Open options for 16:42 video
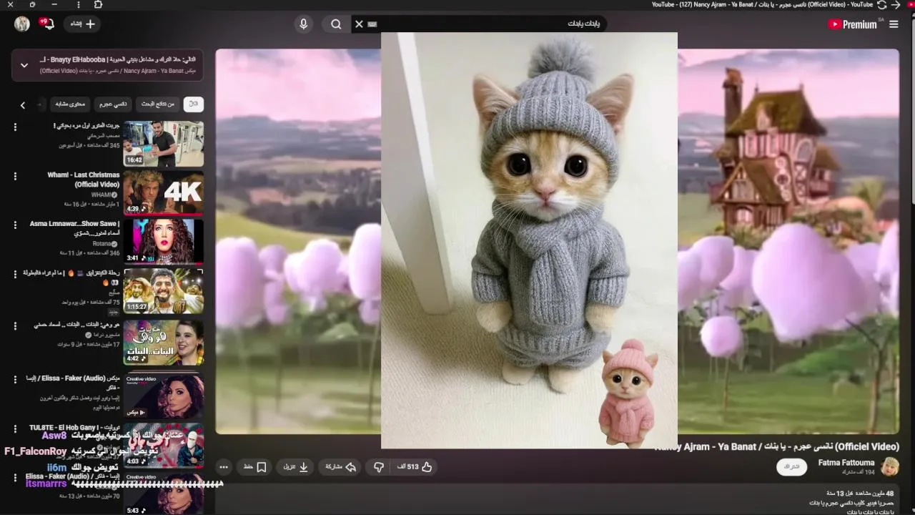915x515 pixels. pos(15,127)
